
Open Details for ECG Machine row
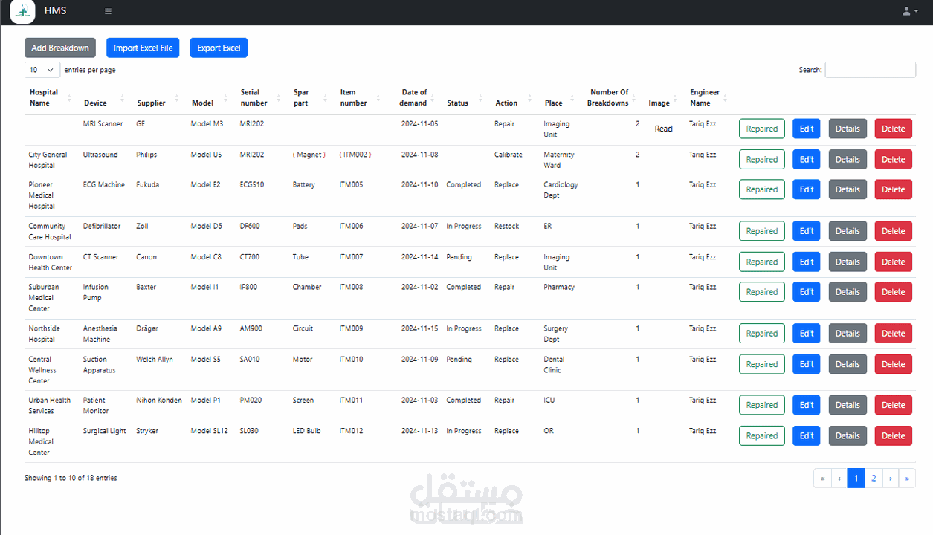coord(848,189)
